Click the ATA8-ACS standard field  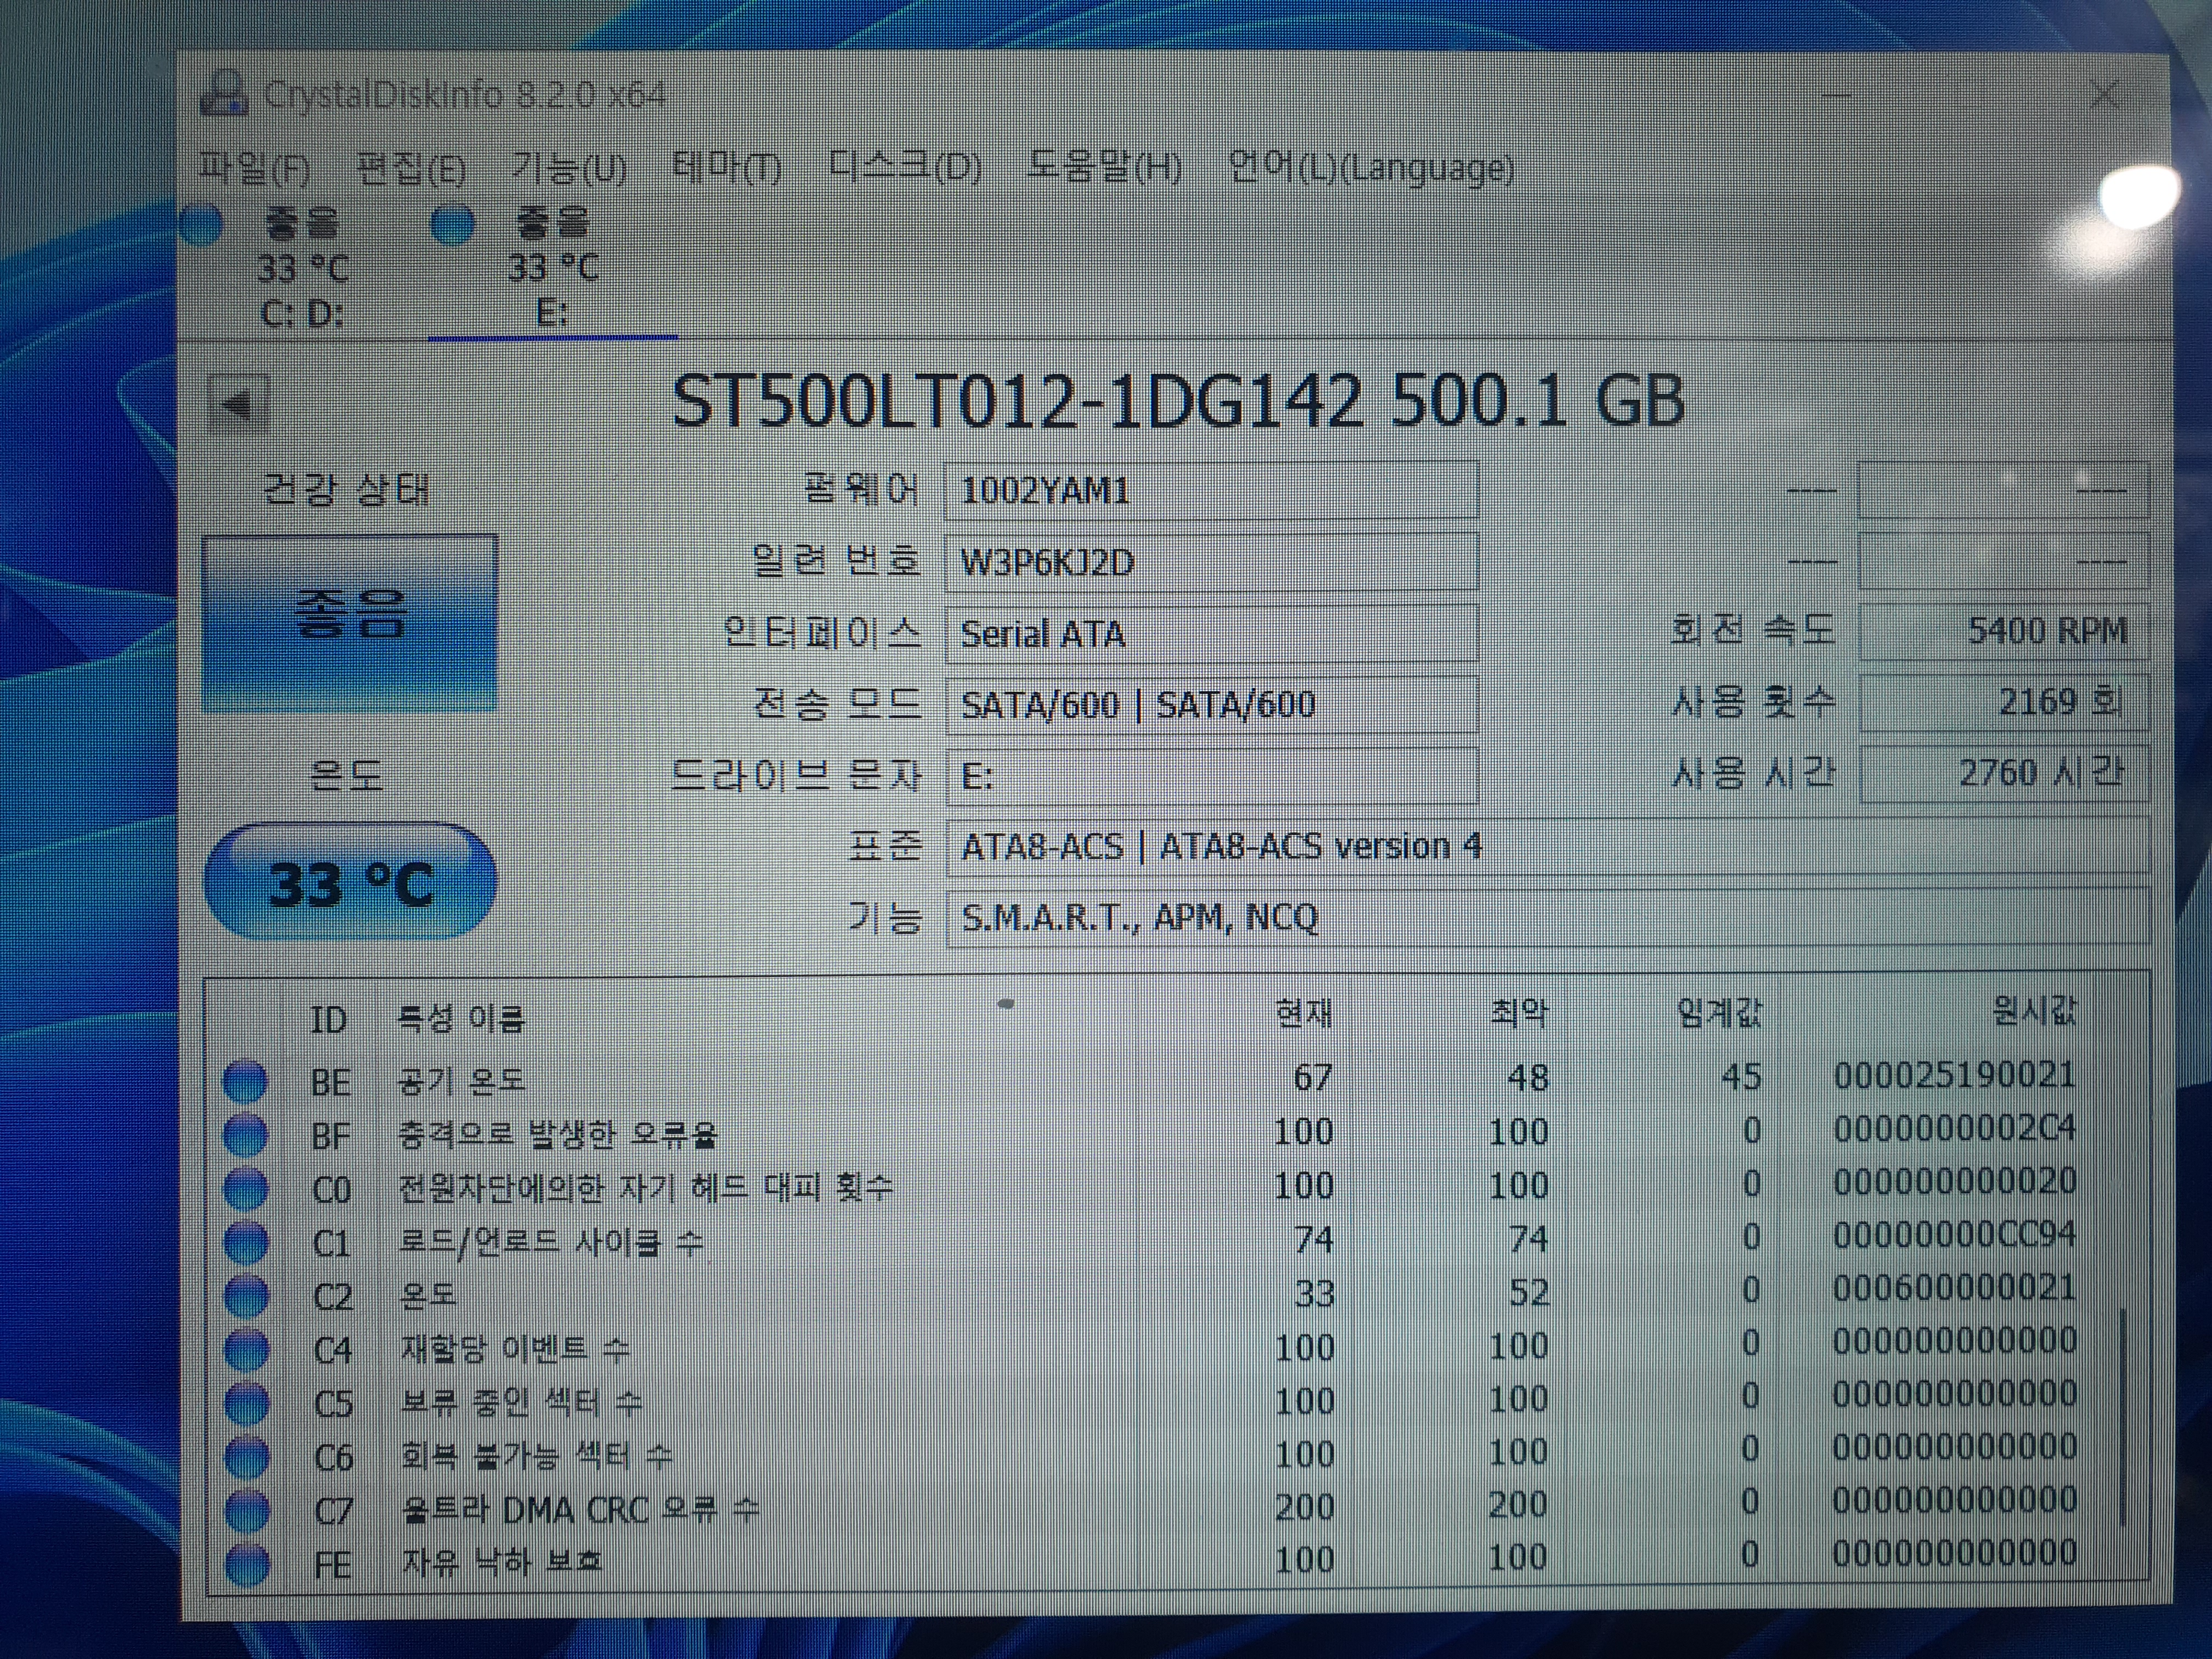coord(1547,846)
